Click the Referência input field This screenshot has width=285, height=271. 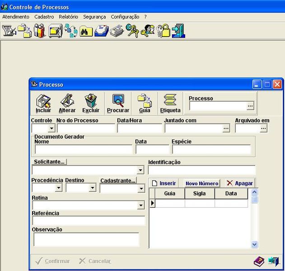(x=89, y=221)
